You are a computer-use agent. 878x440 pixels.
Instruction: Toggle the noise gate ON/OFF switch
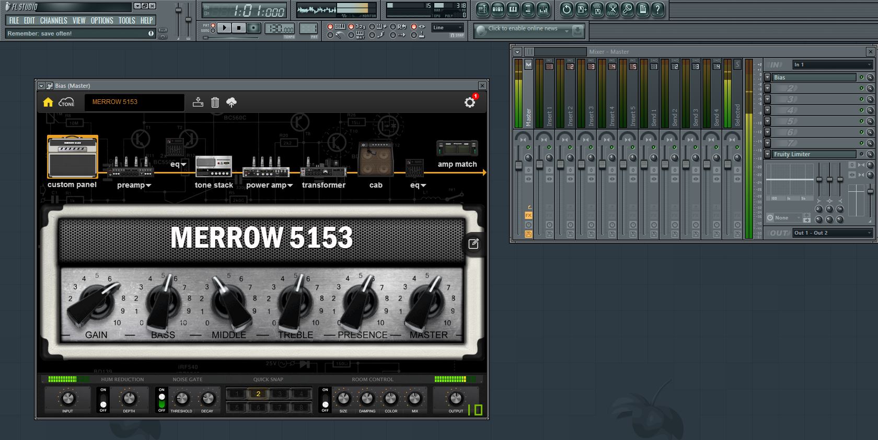[161, 400]
